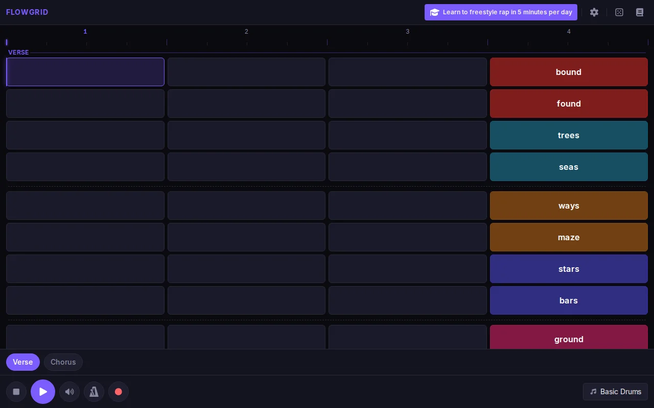This screenshot has width=654, height=408.
Task: Open the settings gear icon
Action: click(x=594, y=12)
